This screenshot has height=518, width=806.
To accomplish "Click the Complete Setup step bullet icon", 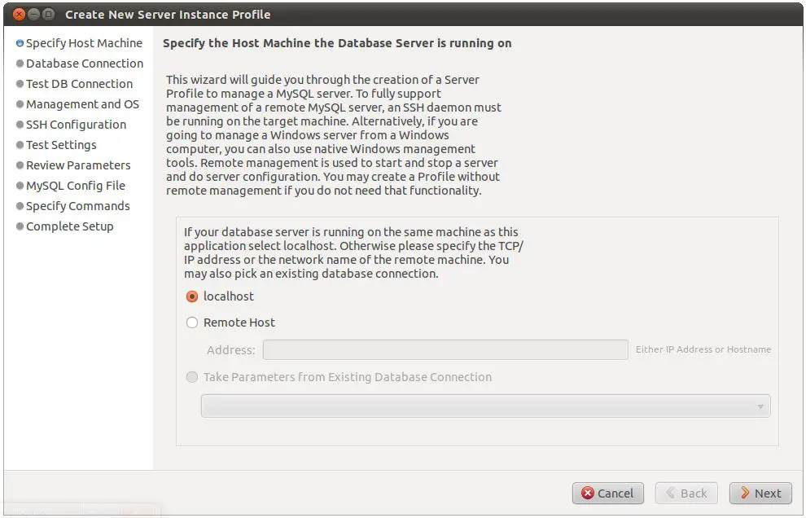I will click(20, 226).
